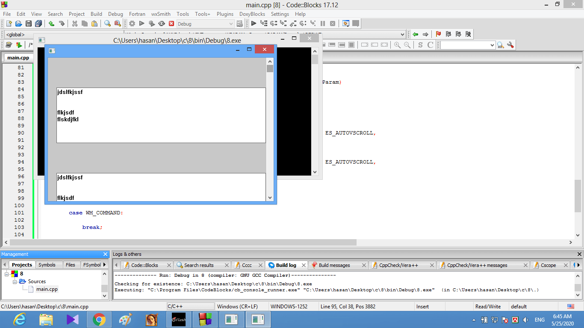Image resolution: width=584 pixels, height=328 pixels.
Task: Click the Open file toolbar icon
Action: click(18, 23)
